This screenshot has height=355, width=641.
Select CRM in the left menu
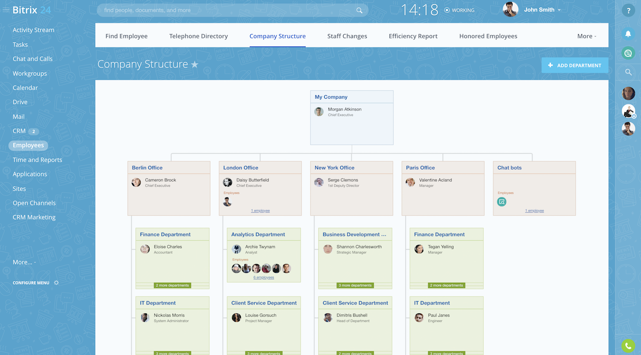(19, 131)
